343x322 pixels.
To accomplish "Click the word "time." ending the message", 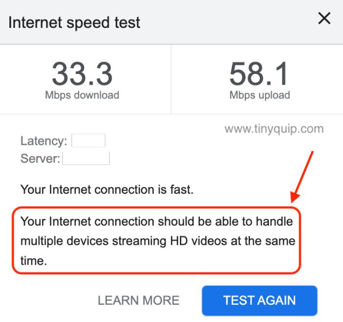I will pyautogui.click(x=33, y=261).
